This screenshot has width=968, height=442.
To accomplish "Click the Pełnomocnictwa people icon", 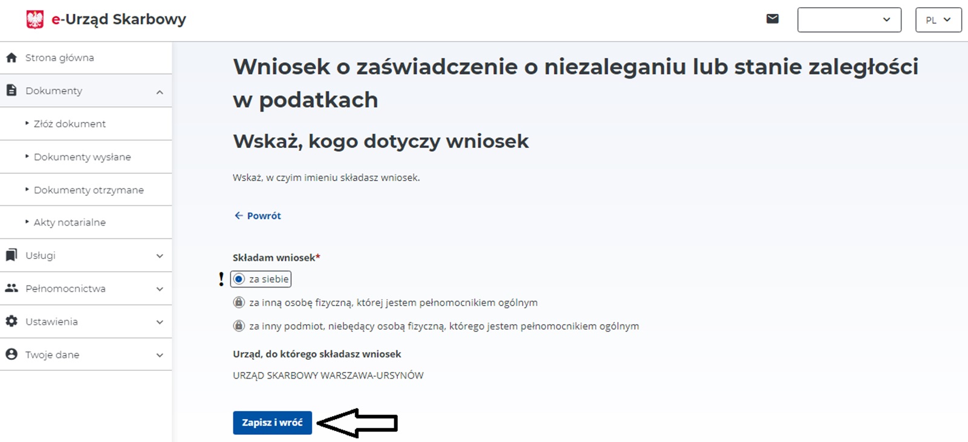I will point(11,289).
